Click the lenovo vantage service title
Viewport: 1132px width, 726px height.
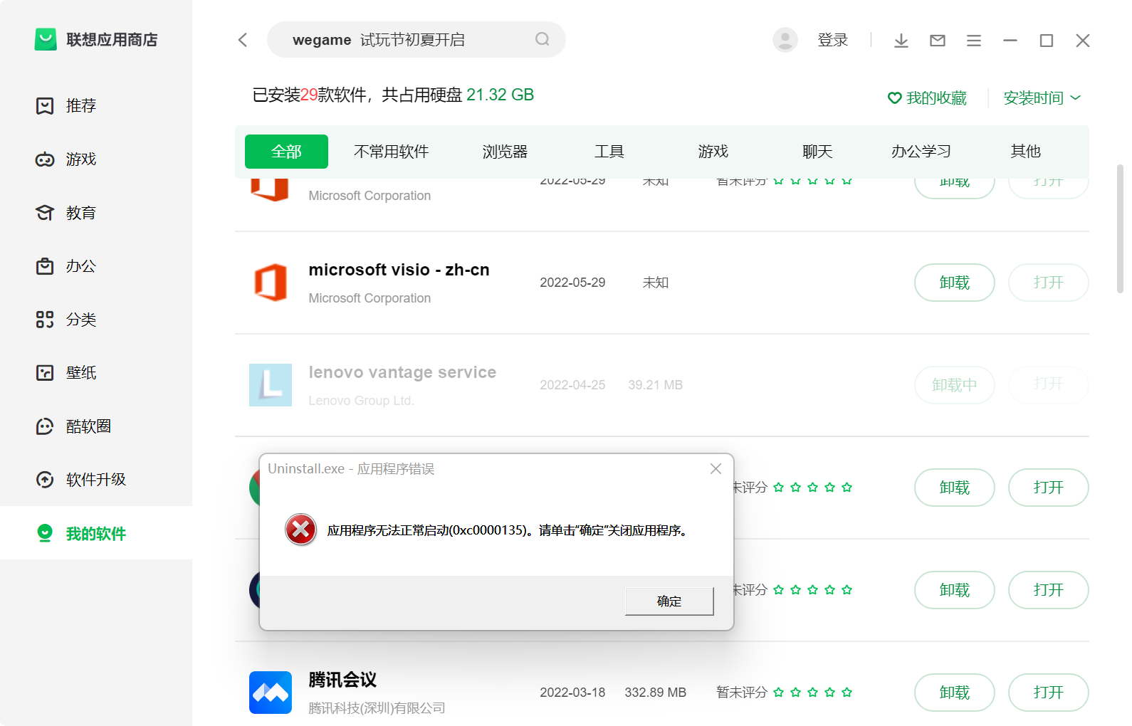[x=402, y=373]
